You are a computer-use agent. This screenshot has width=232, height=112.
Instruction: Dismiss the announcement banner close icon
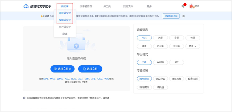[x=183, y=16]
